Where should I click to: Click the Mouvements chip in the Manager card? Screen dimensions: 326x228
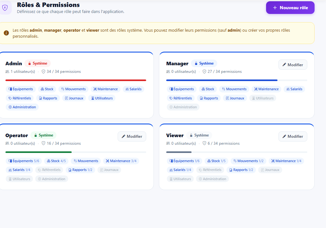[234, 89]
